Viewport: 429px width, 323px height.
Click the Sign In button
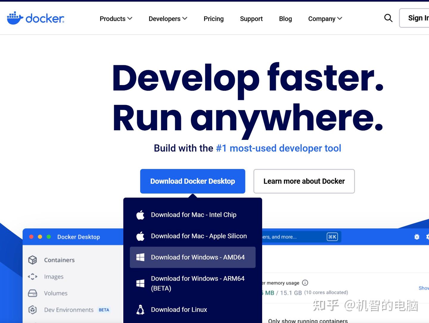[415, 18]
